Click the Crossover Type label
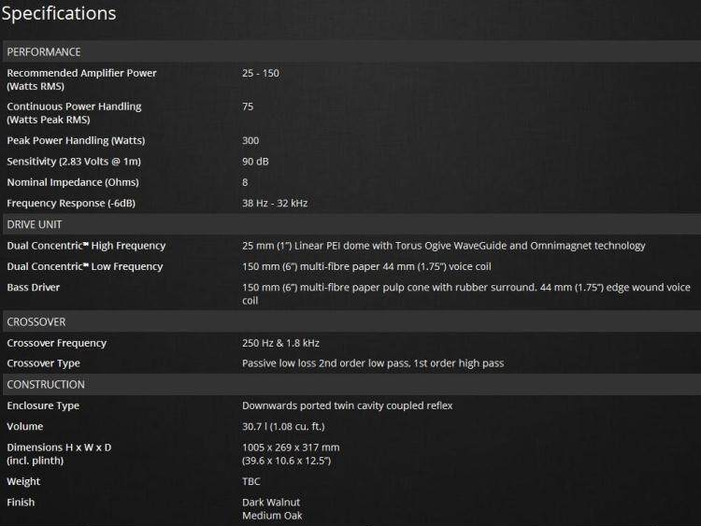701x526 pixels. click(44, 363)
